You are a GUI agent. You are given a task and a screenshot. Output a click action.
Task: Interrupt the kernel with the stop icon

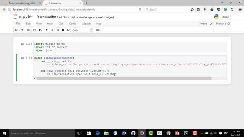pos(63,30)
